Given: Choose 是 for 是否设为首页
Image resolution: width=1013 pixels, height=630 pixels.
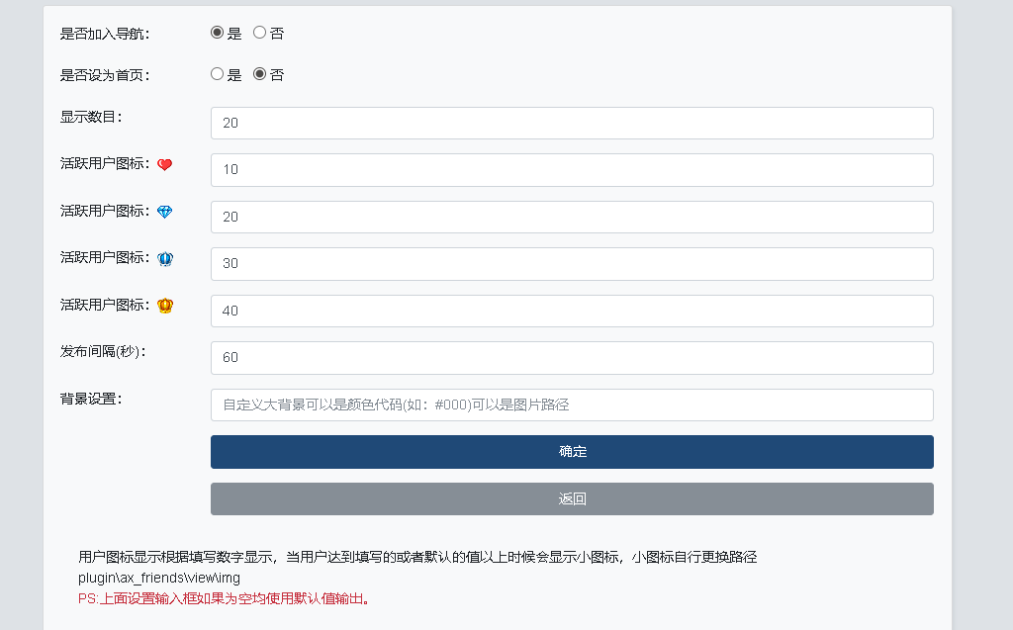Looking at the screenshot, I should pos(218,74).
